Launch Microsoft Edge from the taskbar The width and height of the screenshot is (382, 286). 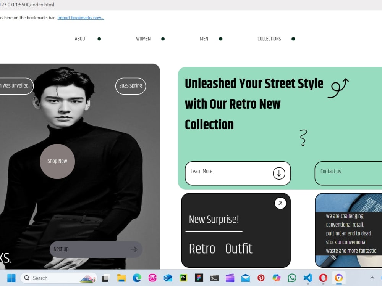click(137, 278)
